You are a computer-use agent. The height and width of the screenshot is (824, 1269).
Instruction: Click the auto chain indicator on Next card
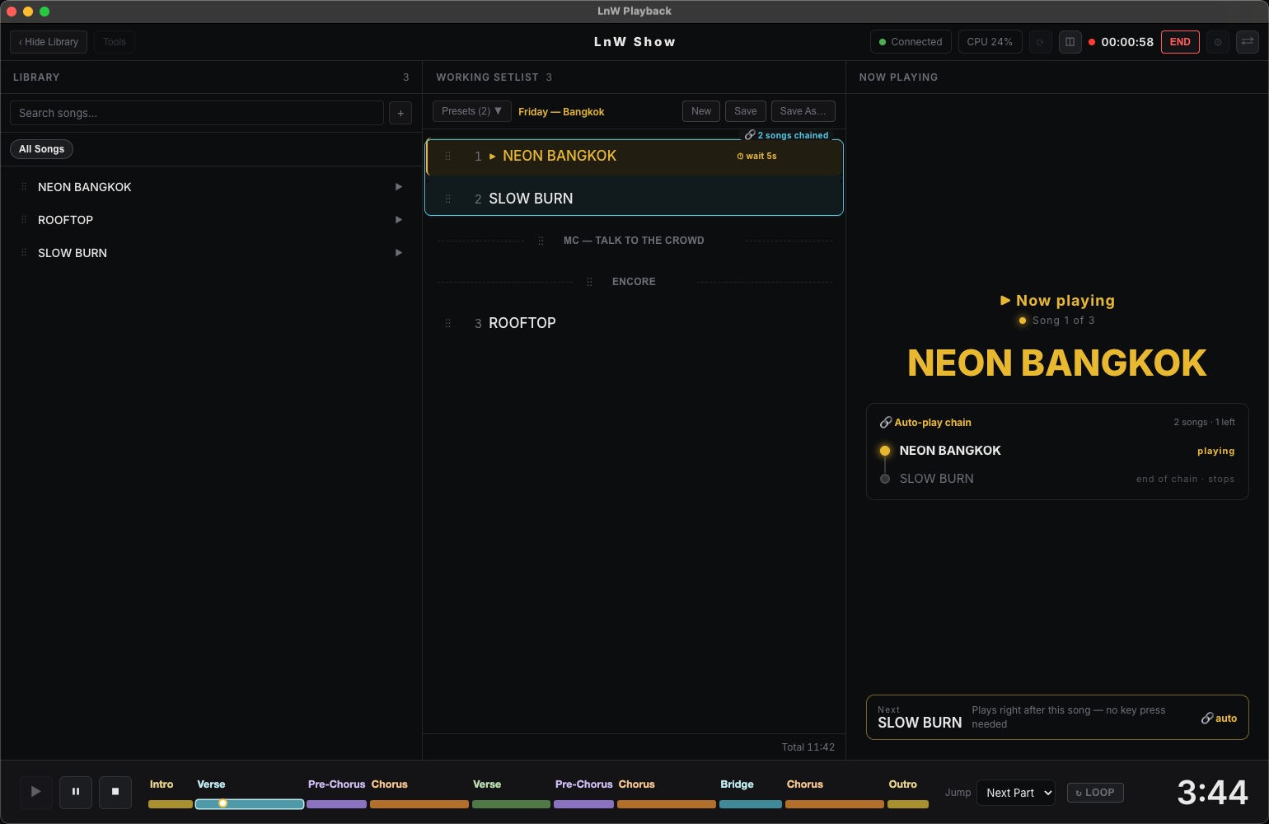coord(1219,719)
